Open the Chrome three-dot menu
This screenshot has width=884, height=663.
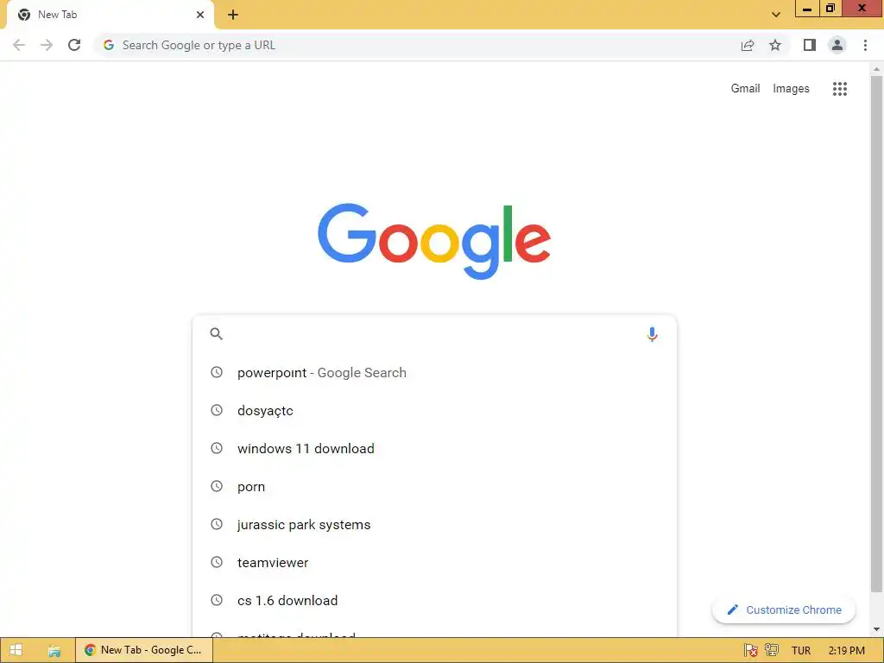pos(865,45)
